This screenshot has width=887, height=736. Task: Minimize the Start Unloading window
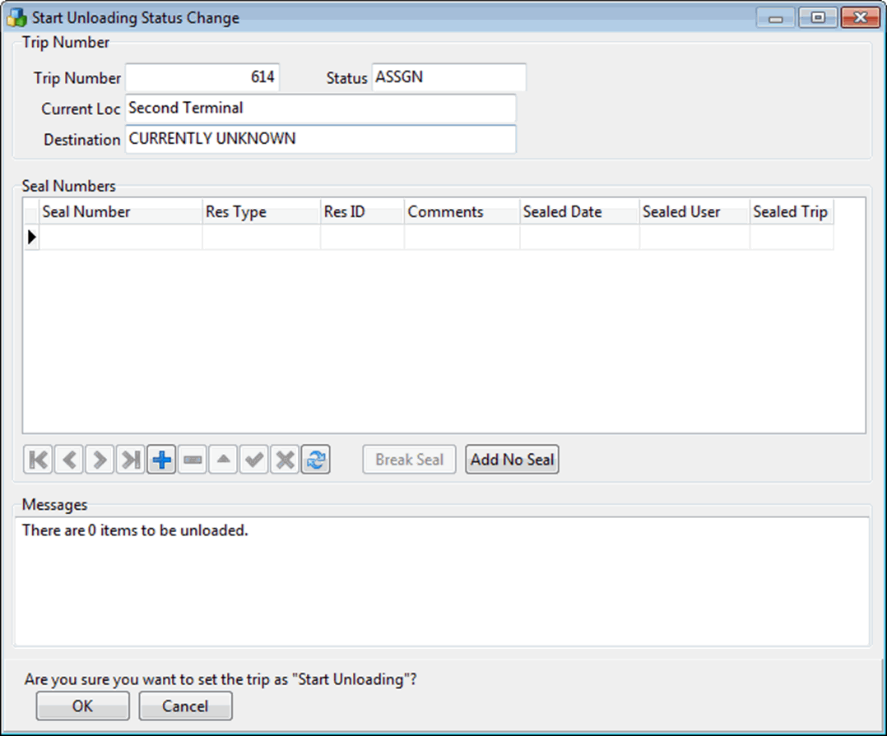point(776,18)
